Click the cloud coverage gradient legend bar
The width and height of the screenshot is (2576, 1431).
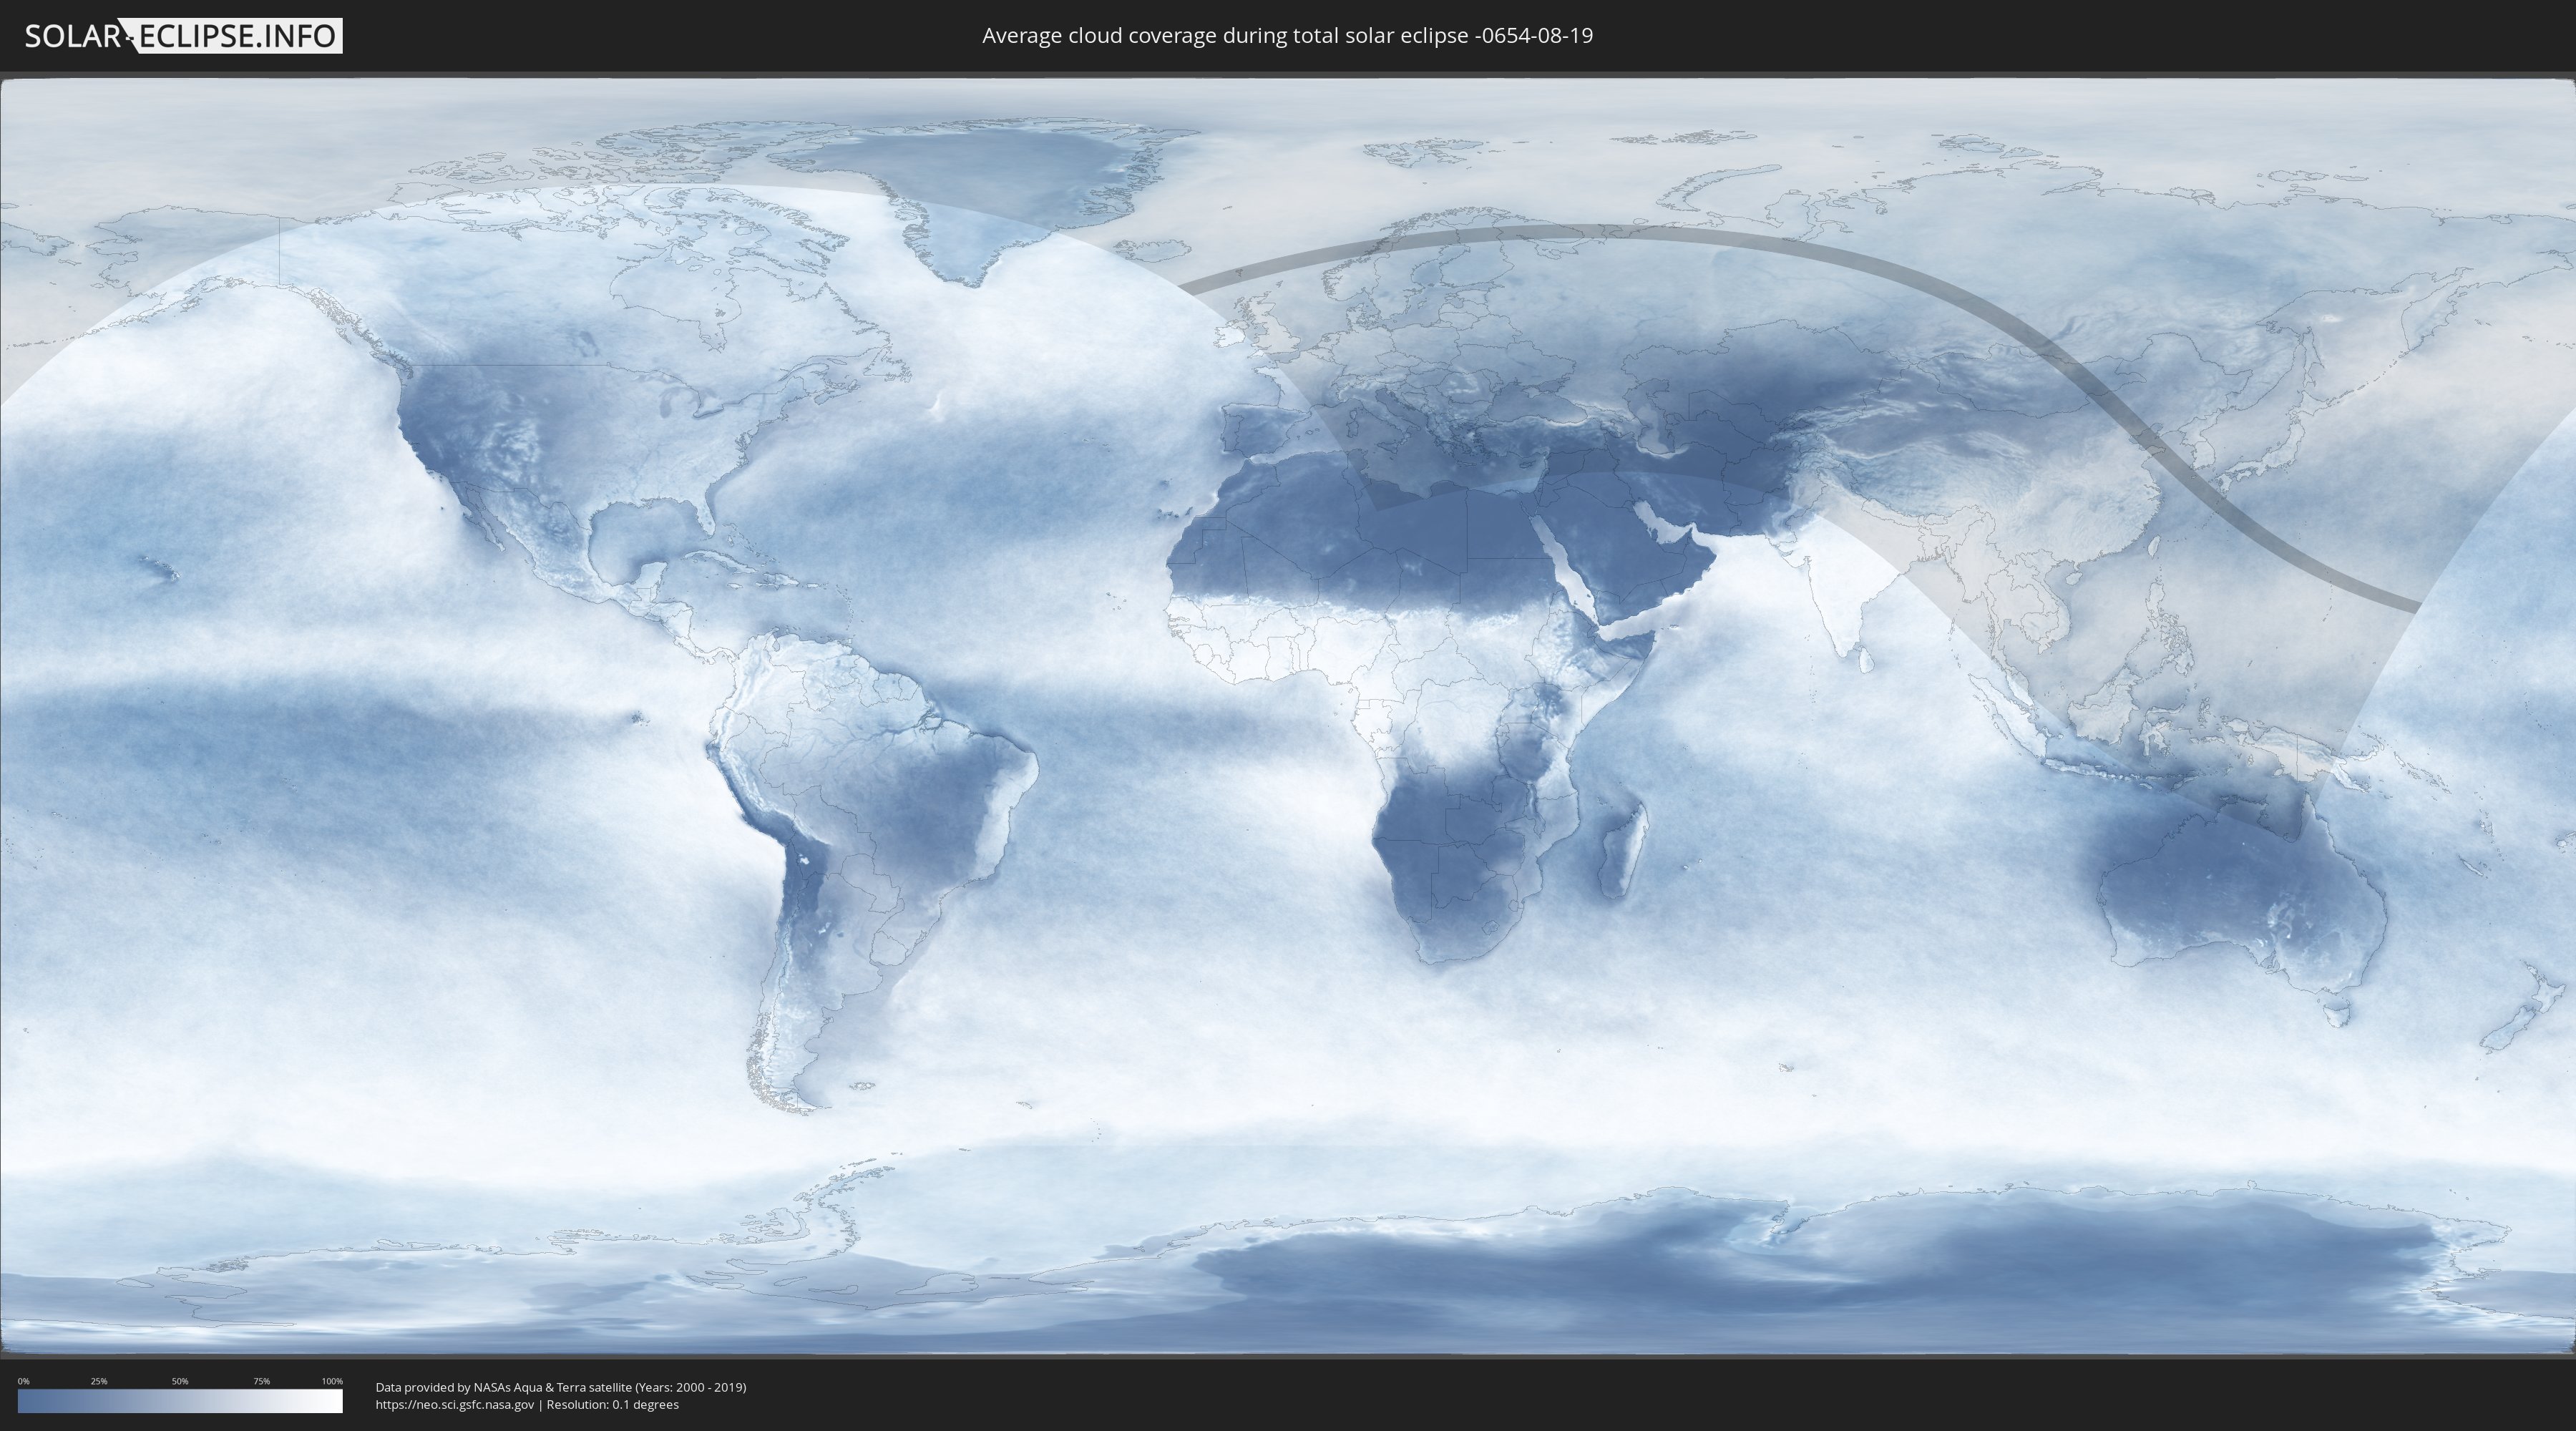coord(180,1401)
